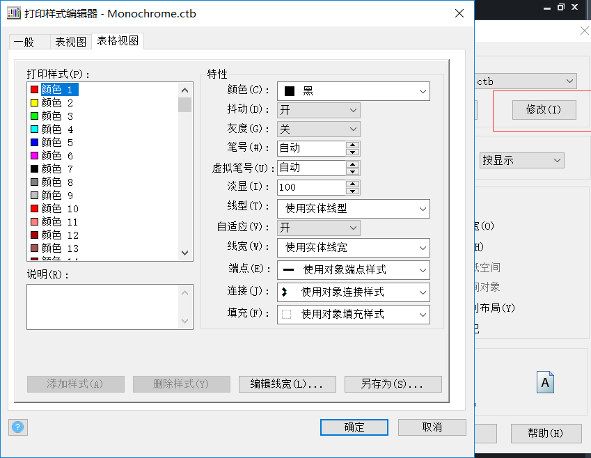Viewport: 591px width, 458px height.
Task: Click the highlighted 修改(I) button
Action: coord(544,109)
